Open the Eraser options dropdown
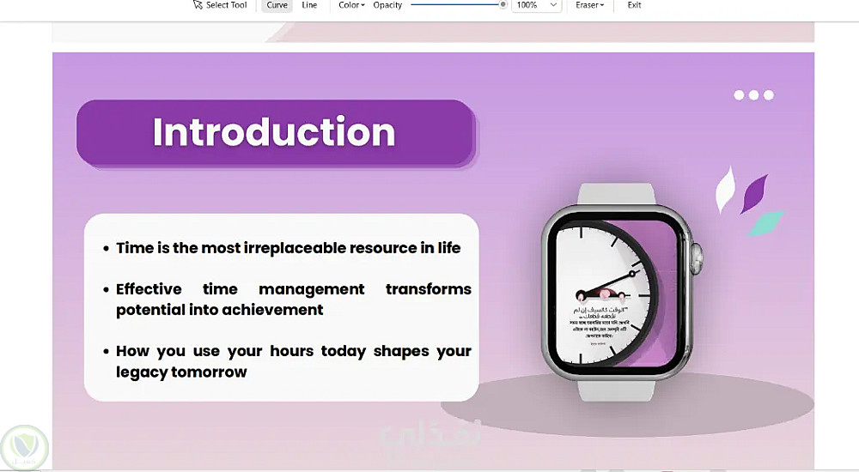 (589, 5)
